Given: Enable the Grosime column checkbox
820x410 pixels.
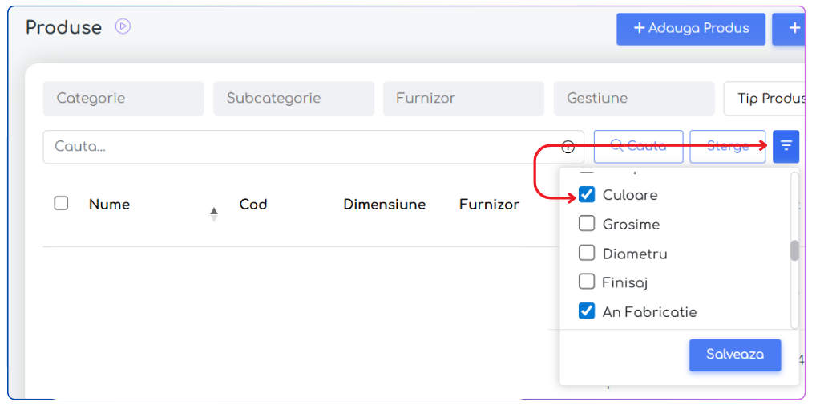Looking at the screenshot, I should [587, 224].
